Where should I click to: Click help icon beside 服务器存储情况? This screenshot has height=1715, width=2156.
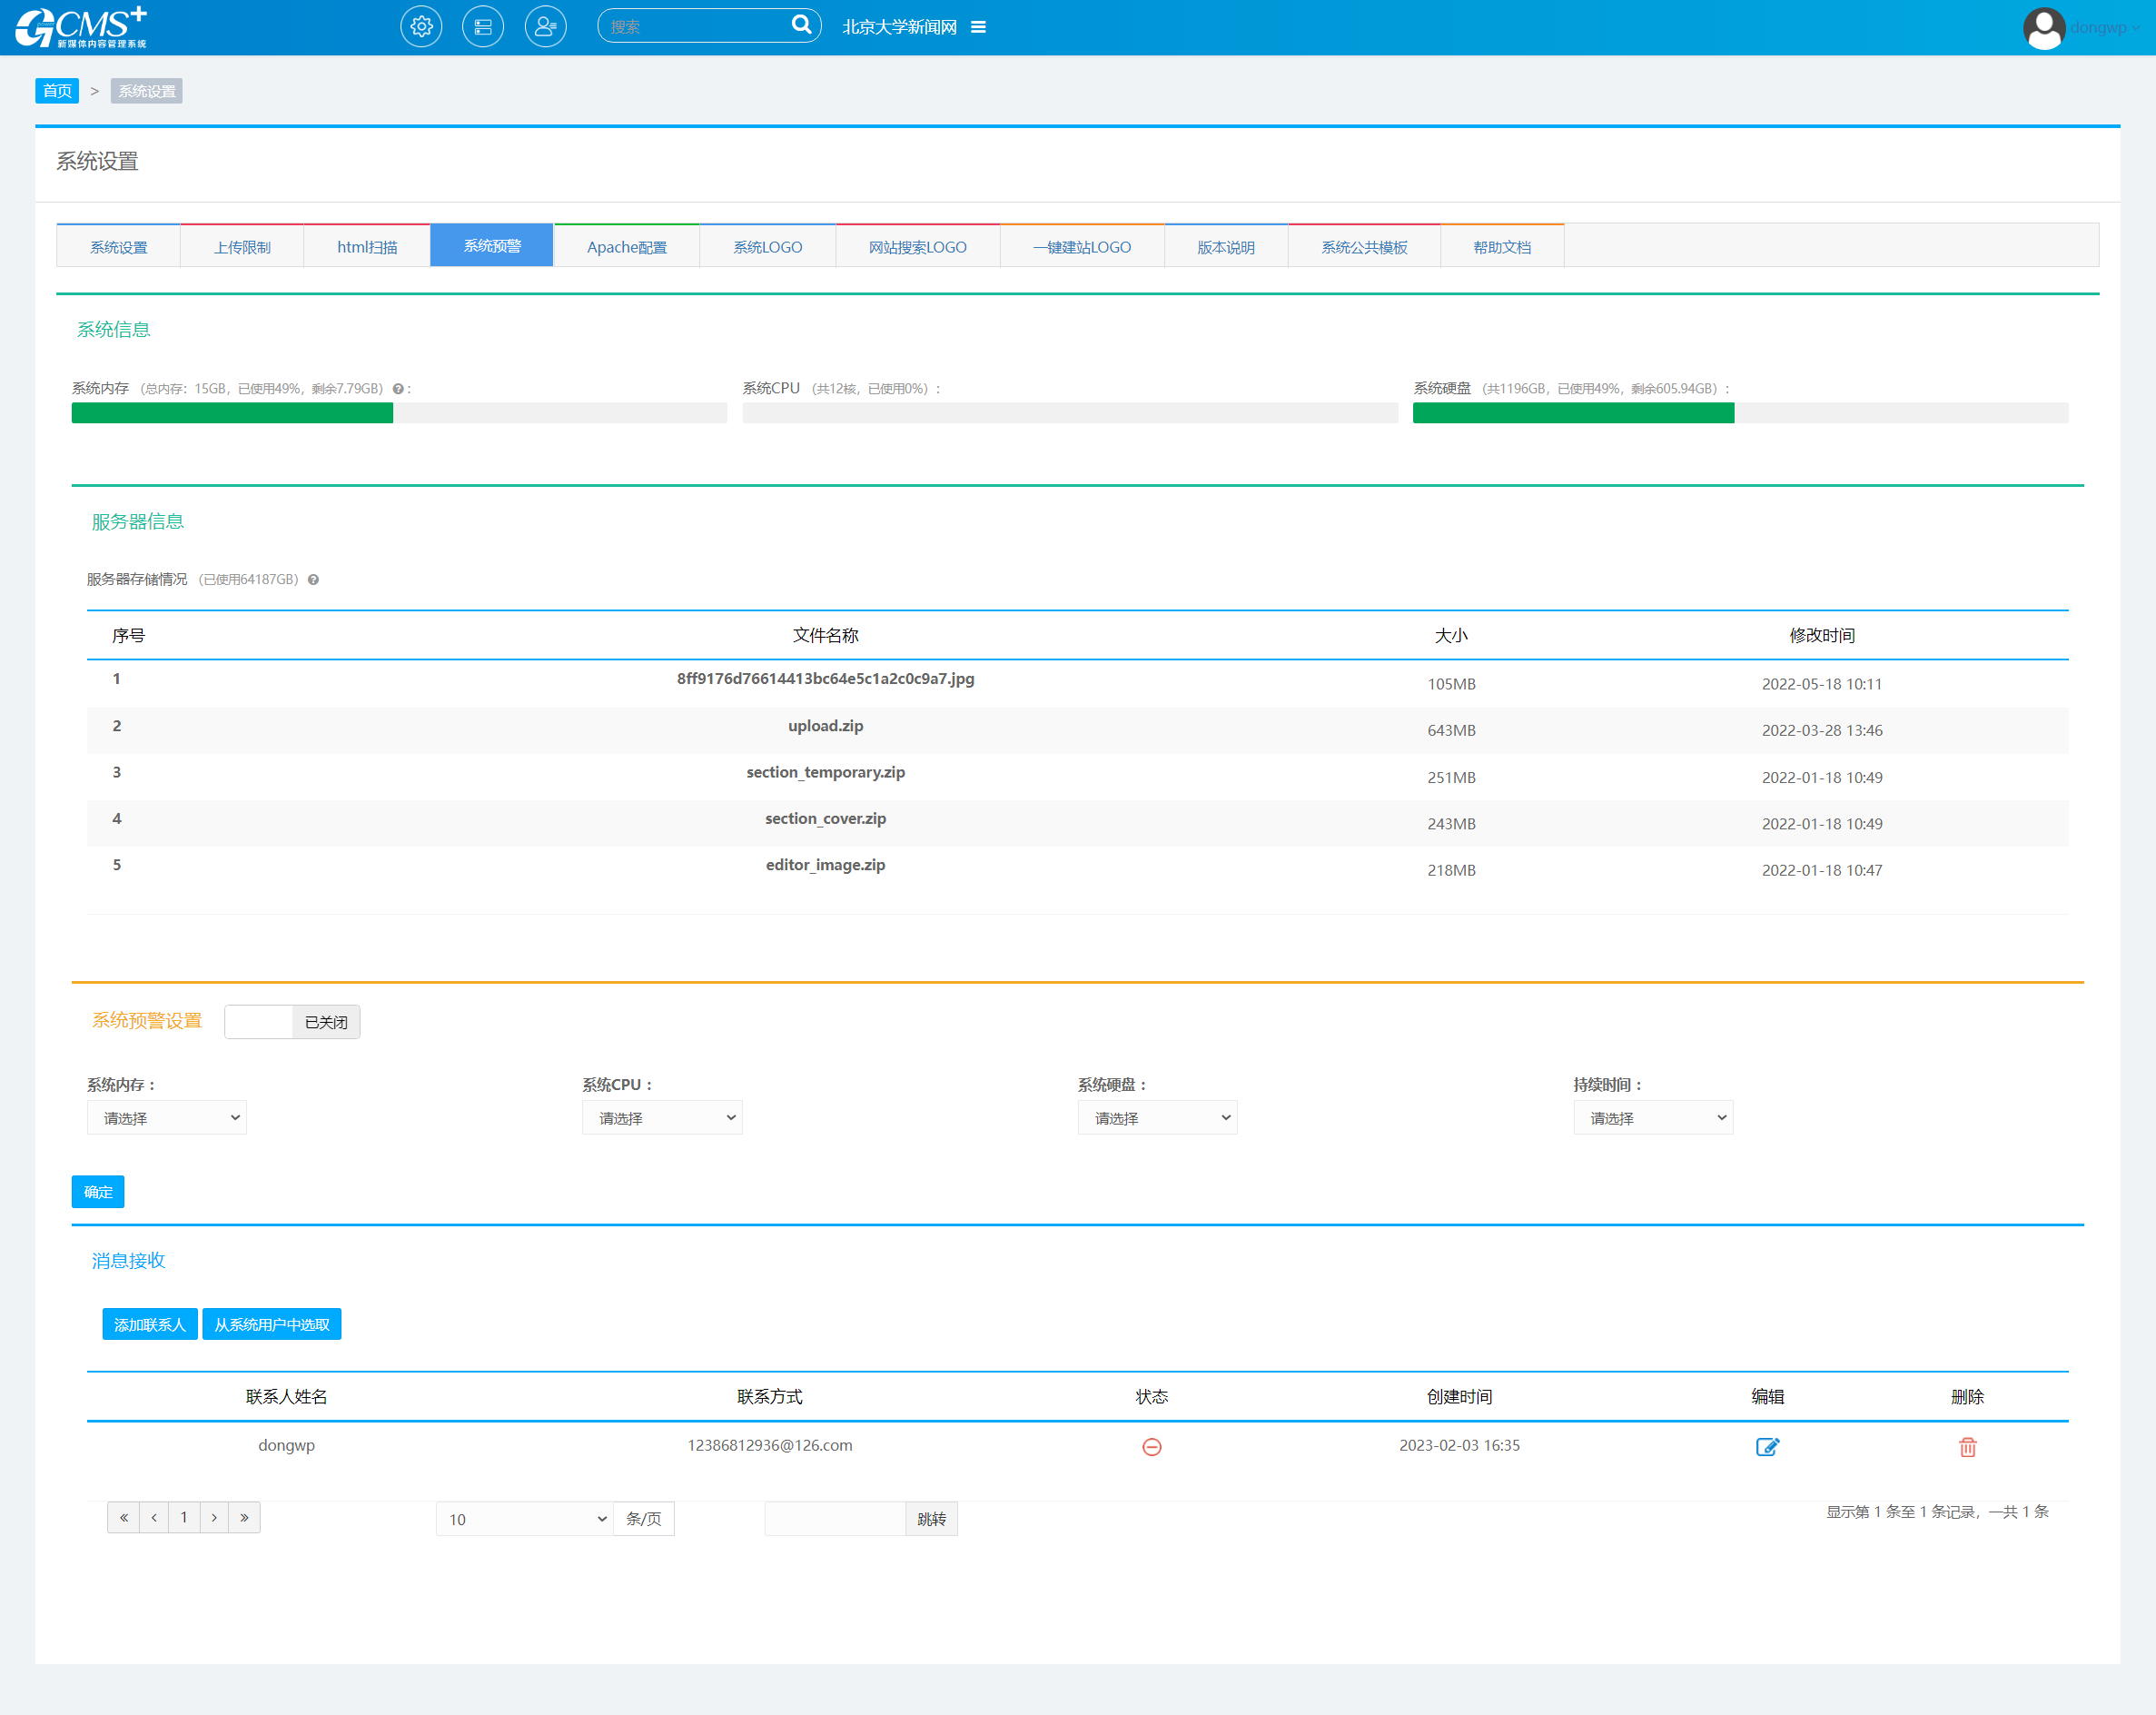tap(313, 580)
